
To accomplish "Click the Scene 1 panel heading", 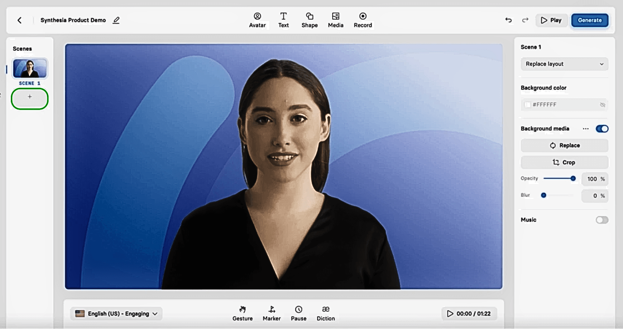I will [531, 47].
